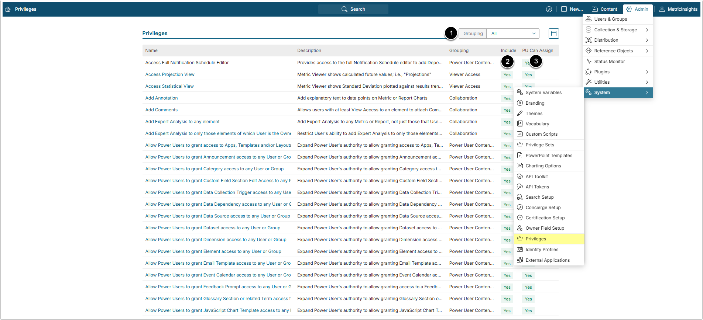Viewport: 703px width, 320px height.
Task: Click the Status Monitor pulse icon
Action: pos(589,62)
